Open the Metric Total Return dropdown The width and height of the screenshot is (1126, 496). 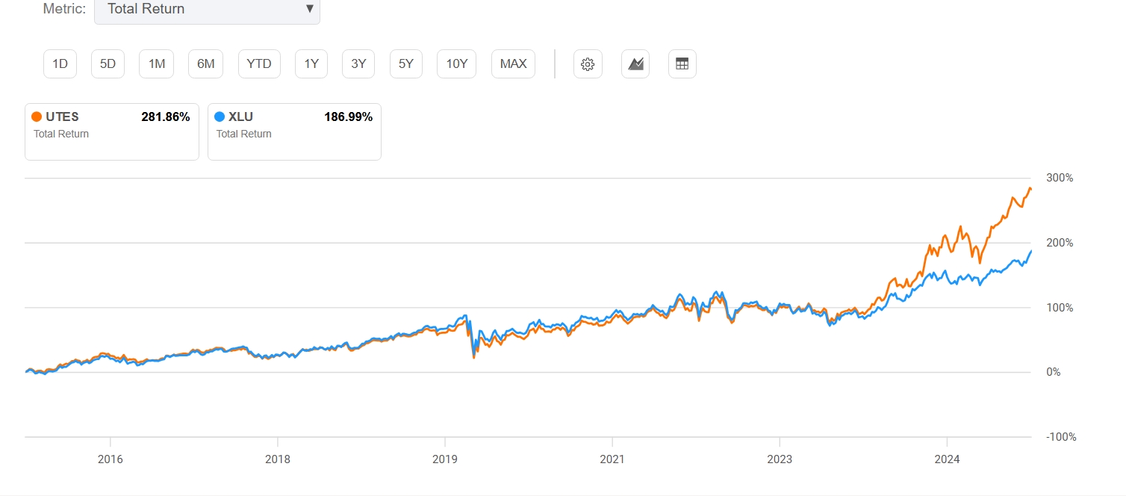click(206, 10)
